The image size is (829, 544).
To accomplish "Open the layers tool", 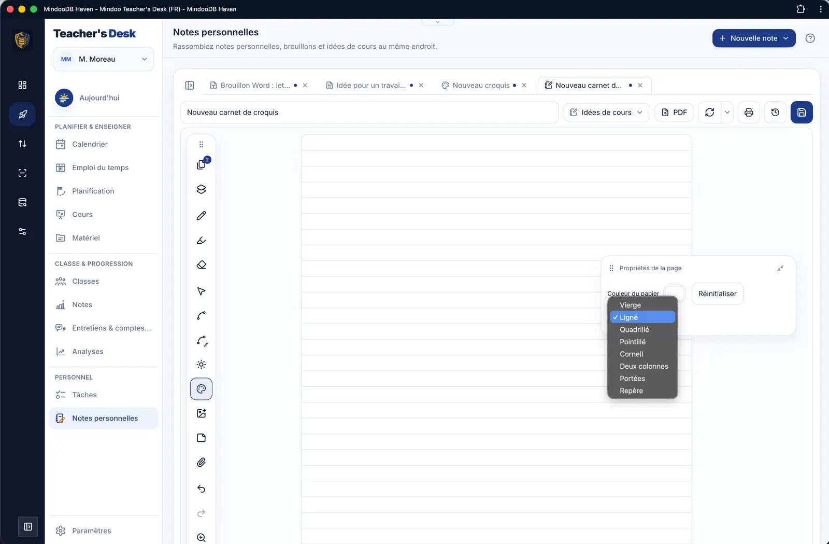I will click(x=202, y=189).
